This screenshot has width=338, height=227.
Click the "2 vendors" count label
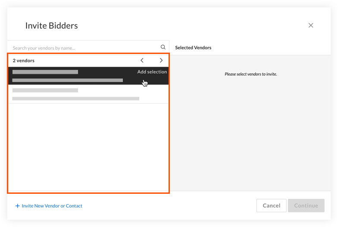pos(23,60)
